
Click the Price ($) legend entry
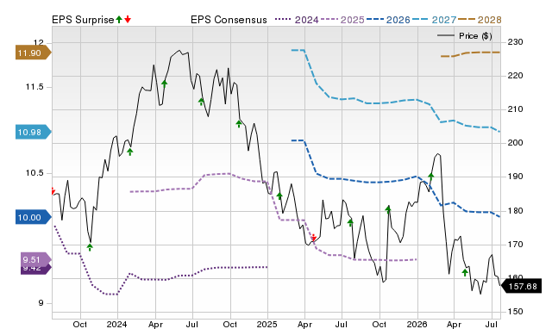(465, 36)
